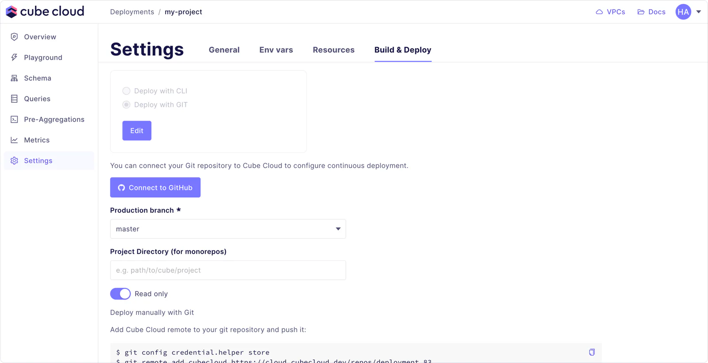Select Deploy with CLI radio button

coord(127,91)
